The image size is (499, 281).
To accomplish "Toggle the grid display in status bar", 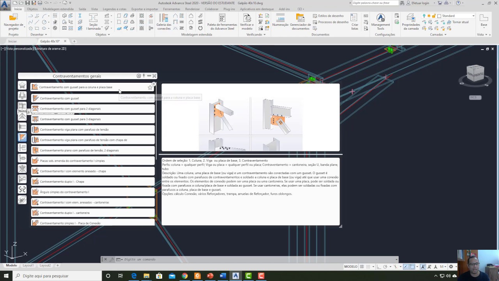I will 362,267.
